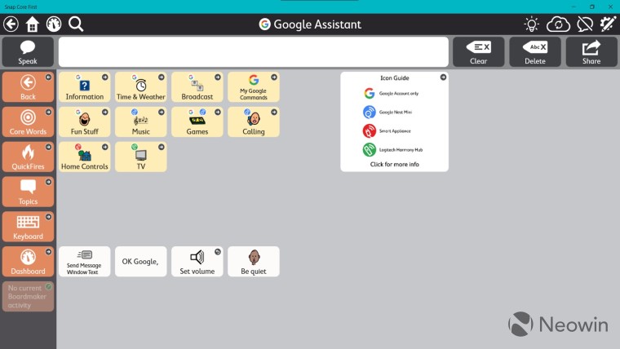Open the TV folder
Screen dimensions: 620x349
click(x=141, y=157)
